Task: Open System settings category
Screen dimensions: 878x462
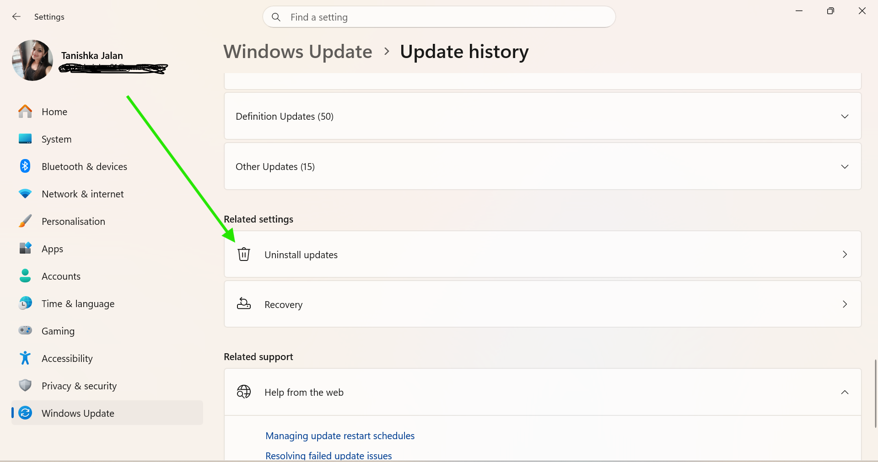Action: pyautogui.click(x=108, y=139)
